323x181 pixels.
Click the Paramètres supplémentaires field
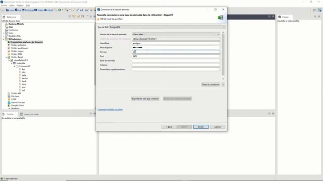[176, 69]
